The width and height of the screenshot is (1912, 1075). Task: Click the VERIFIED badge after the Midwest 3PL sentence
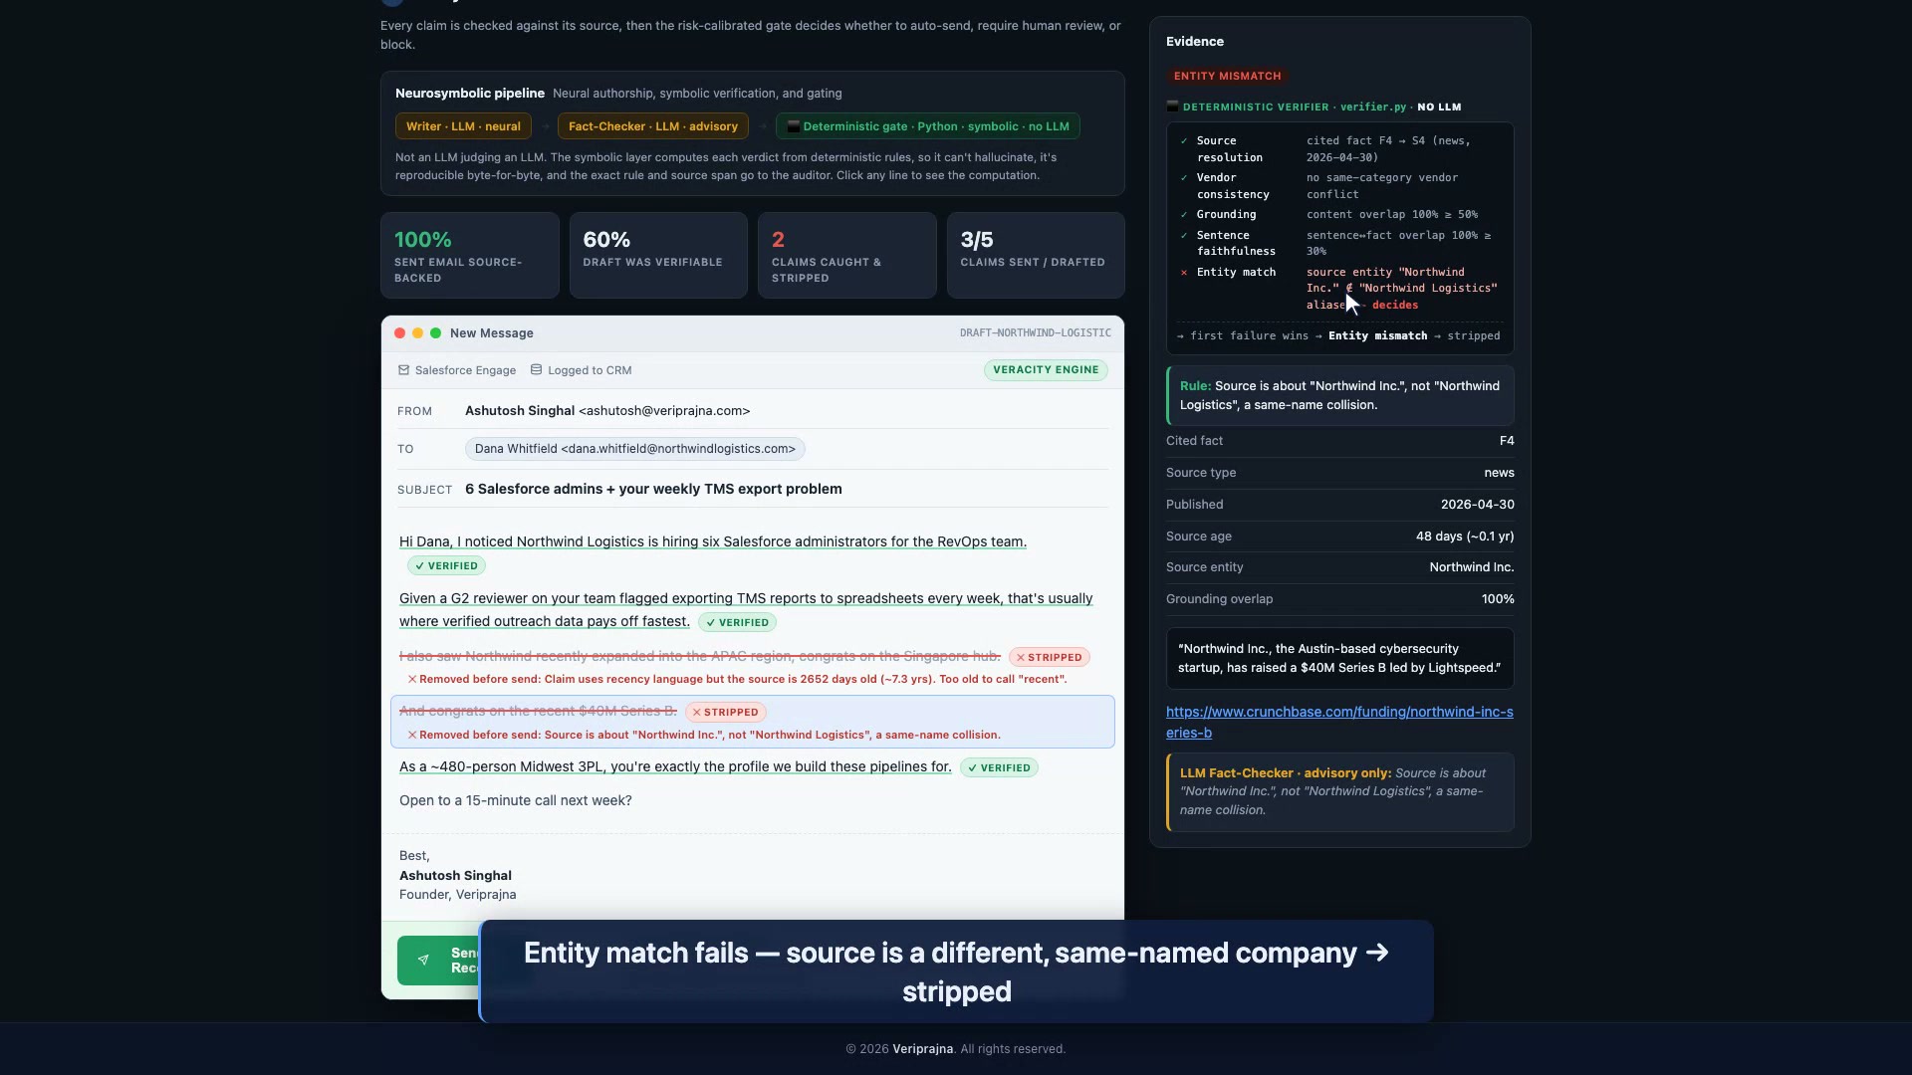coord(999,768)
